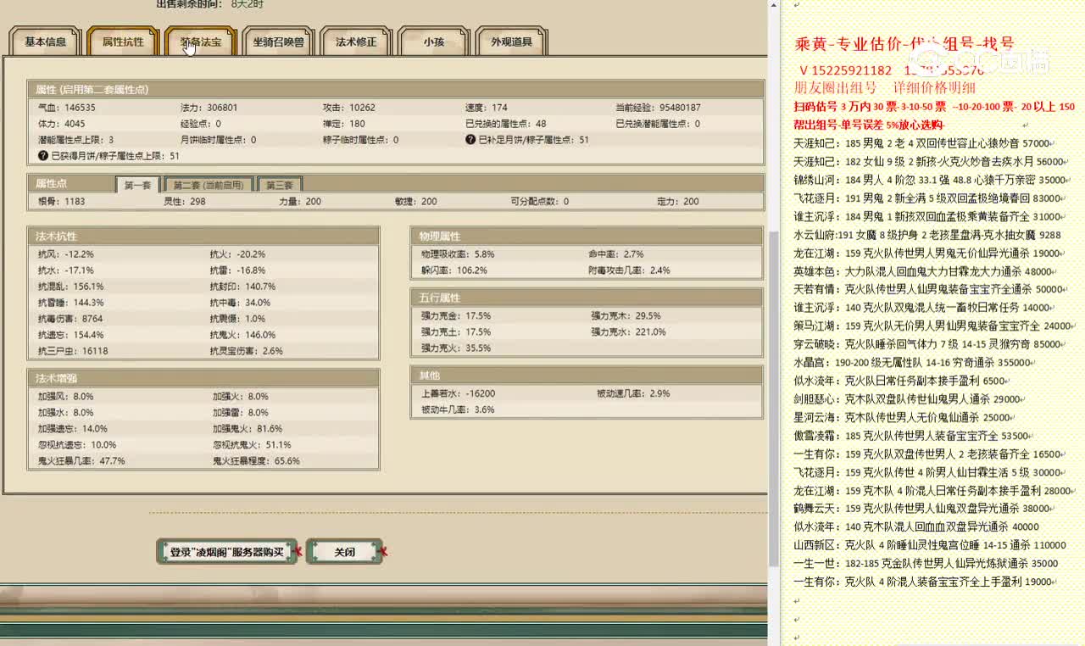The width and height of the screenshot is (1085, 646).
Task: Click the 法术抗性 section header
Action: [x=203, y=236]
